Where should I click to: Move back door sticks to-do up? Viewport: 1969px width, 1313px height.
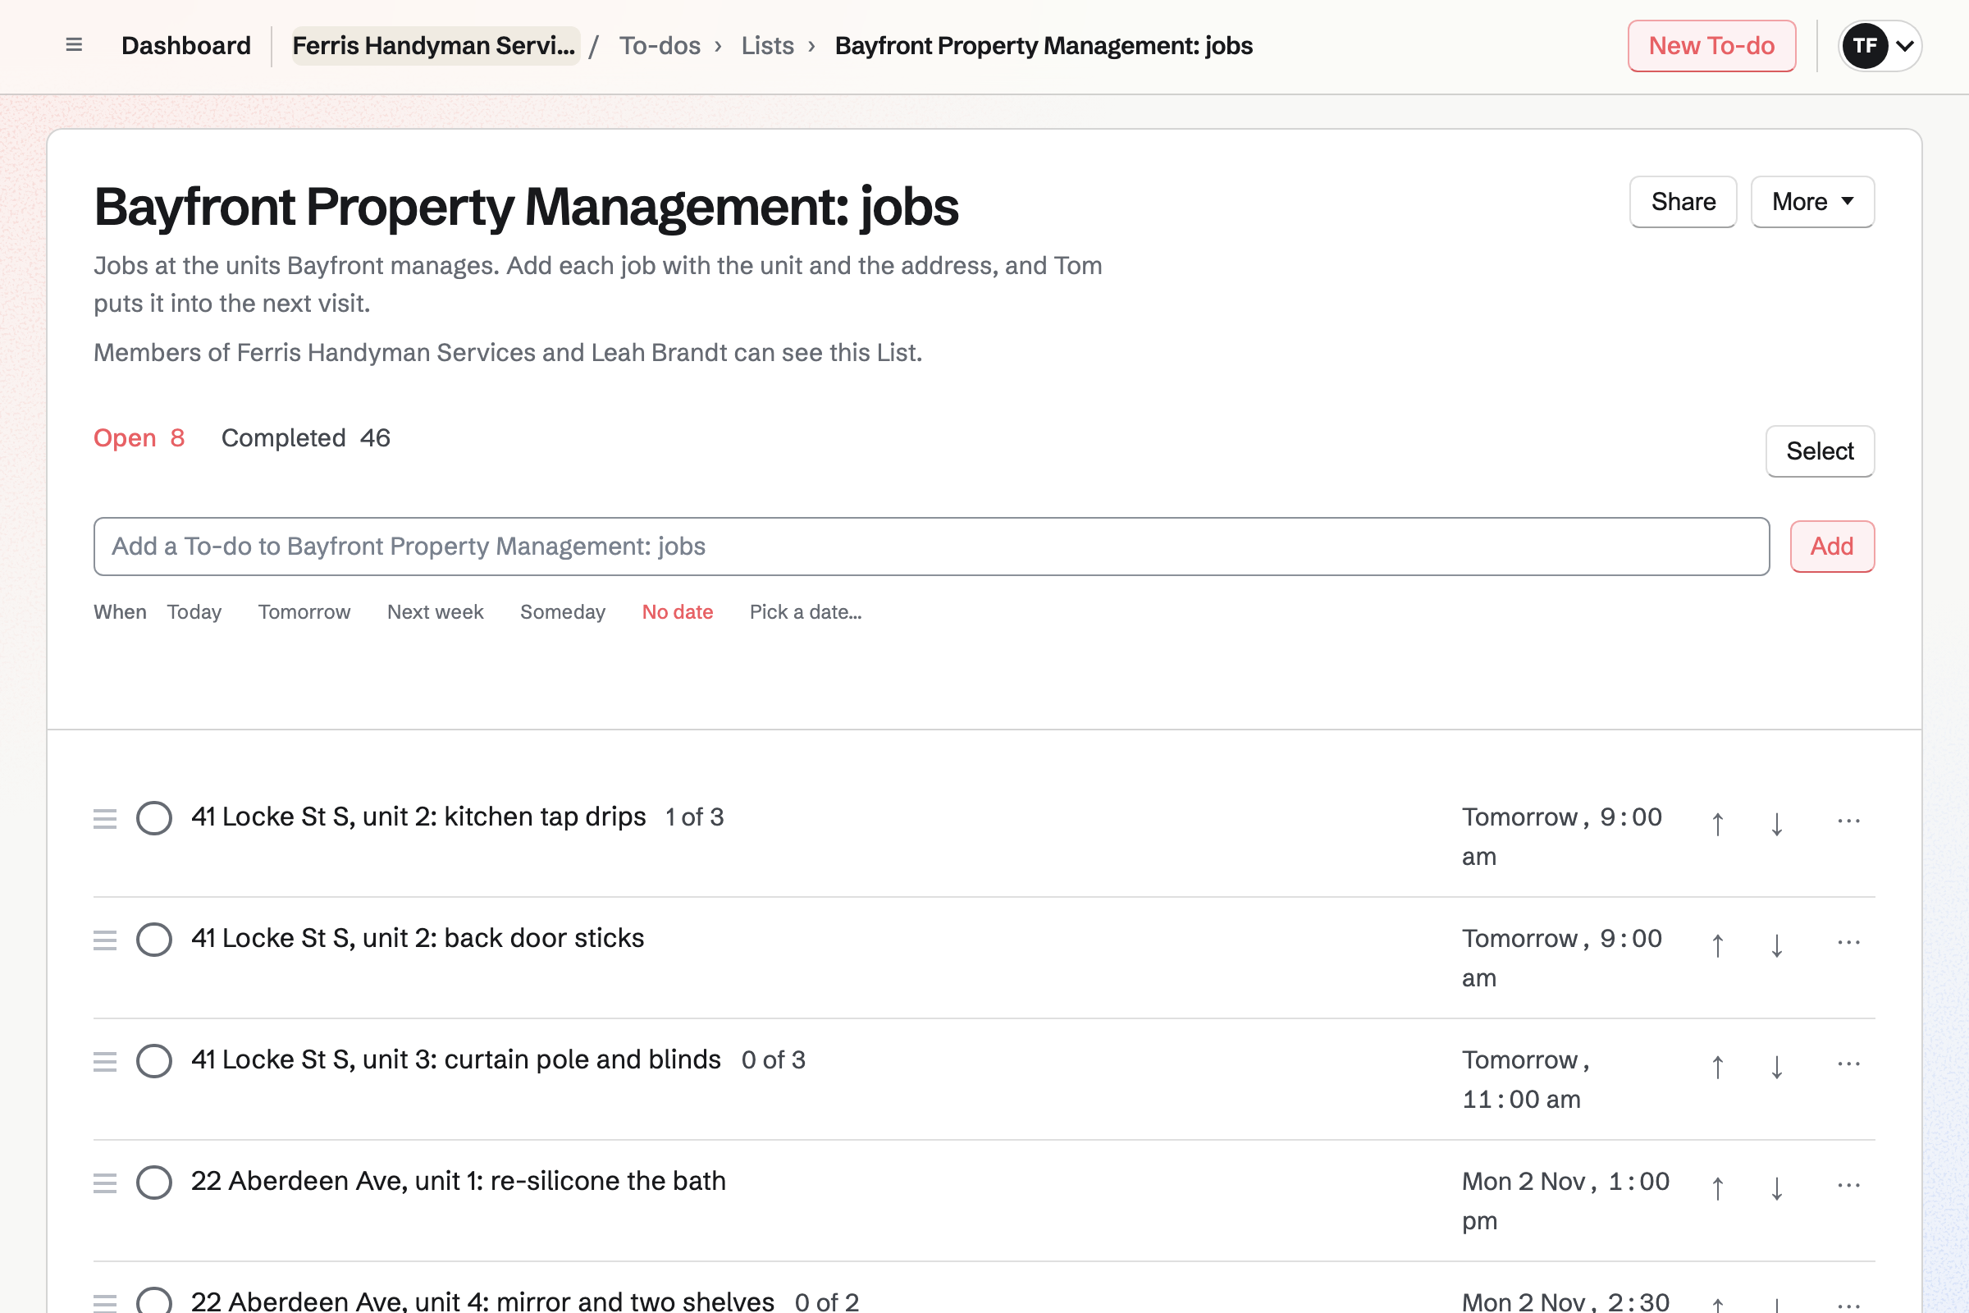[1717, 945]
